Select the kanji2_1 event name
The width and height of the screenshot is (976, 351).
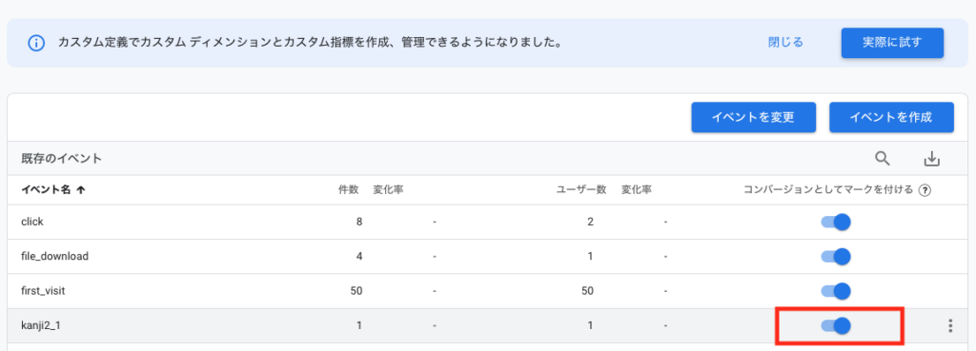tap(40, 325)
